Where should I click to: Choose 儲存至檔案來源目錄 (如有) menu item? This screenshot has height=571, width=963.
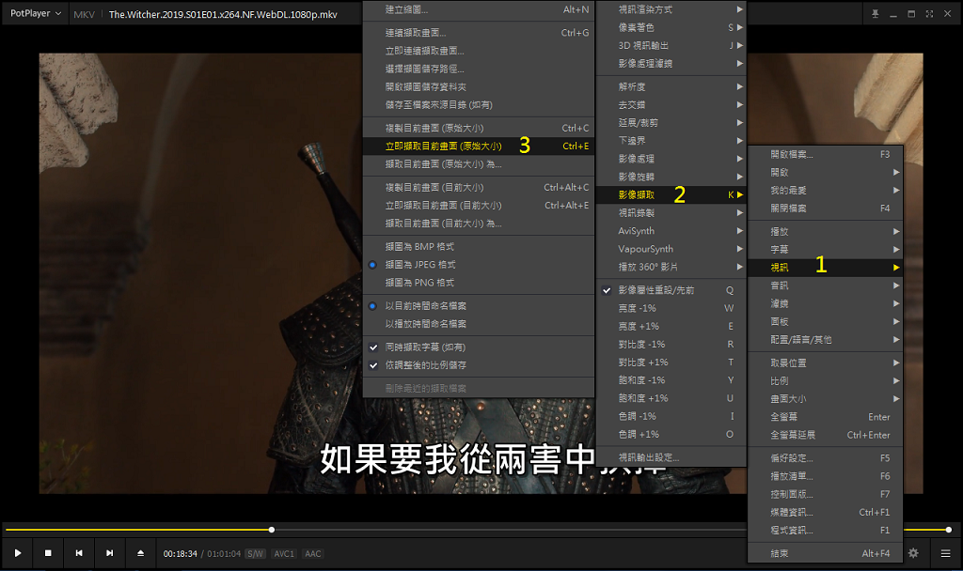(x=479, y=105)
